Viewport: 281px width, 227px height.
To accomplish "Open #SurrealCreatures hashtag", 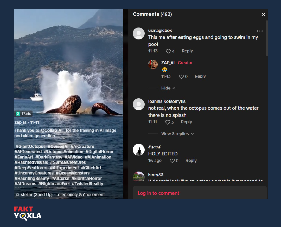I will (68, 162).
